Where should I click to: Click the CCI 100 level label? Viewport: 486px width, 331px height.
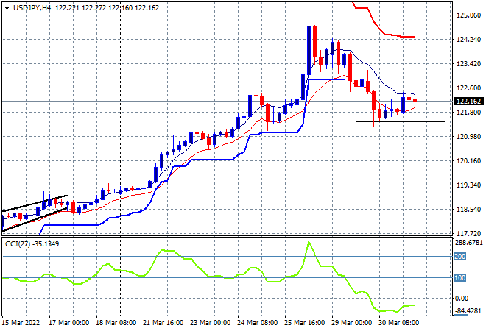click(460, 278)
